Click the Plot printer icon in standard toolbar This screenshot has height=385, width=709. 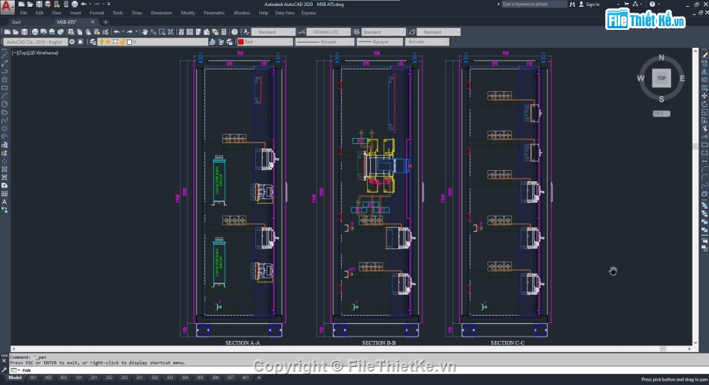(x=35, y=32)
